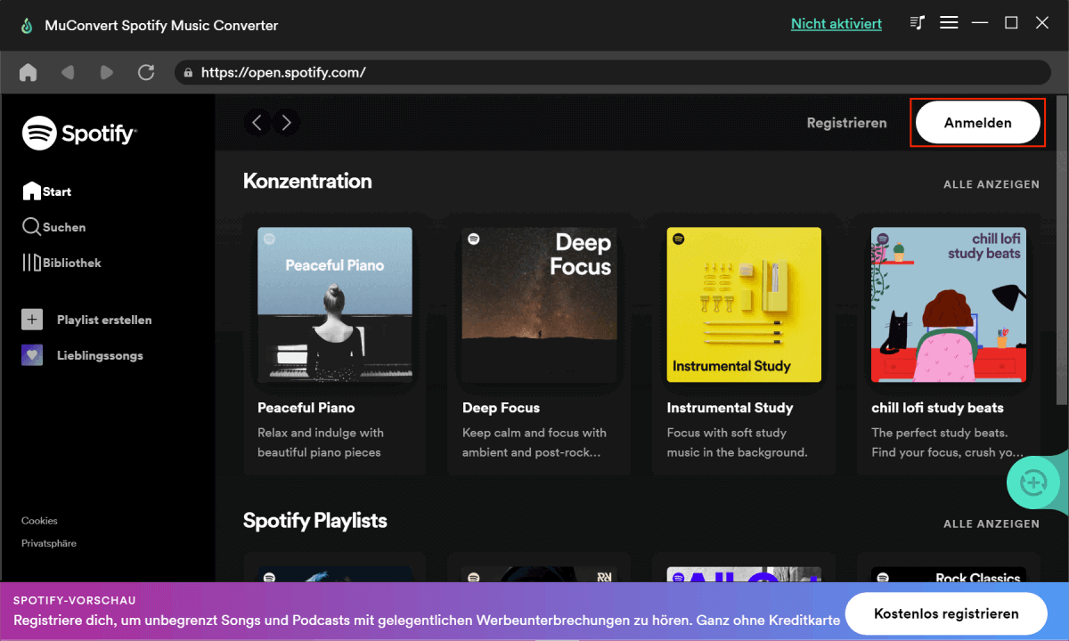
Task: Click the Playlist erstellen label
Action: click(x=104, y=320)
